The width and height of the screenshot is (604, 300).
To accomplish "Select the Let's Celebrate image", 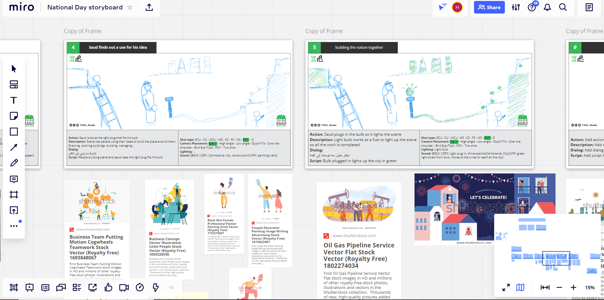I will [485, 209].
